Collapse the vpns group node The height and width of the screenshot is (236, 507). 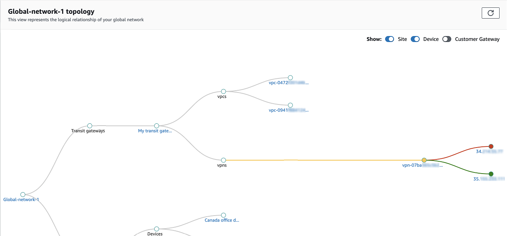[223, 160]
